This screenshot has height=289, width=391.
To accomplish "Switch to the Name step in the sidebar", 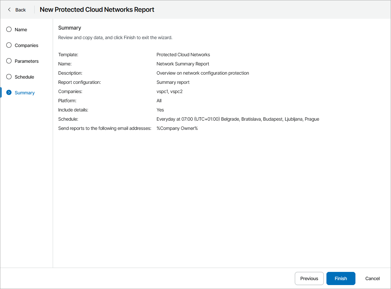I will click(x=21, y=29).
